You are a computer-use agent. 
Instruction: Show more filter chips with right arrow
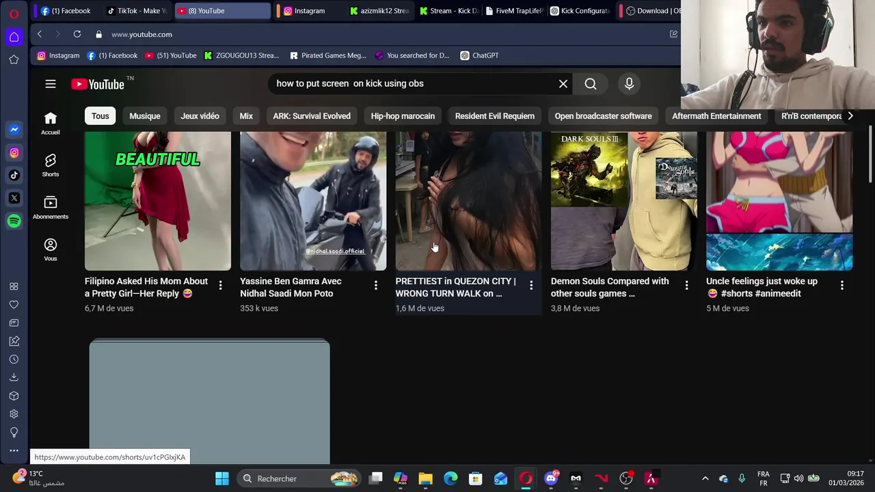click(x=850, y=116)
